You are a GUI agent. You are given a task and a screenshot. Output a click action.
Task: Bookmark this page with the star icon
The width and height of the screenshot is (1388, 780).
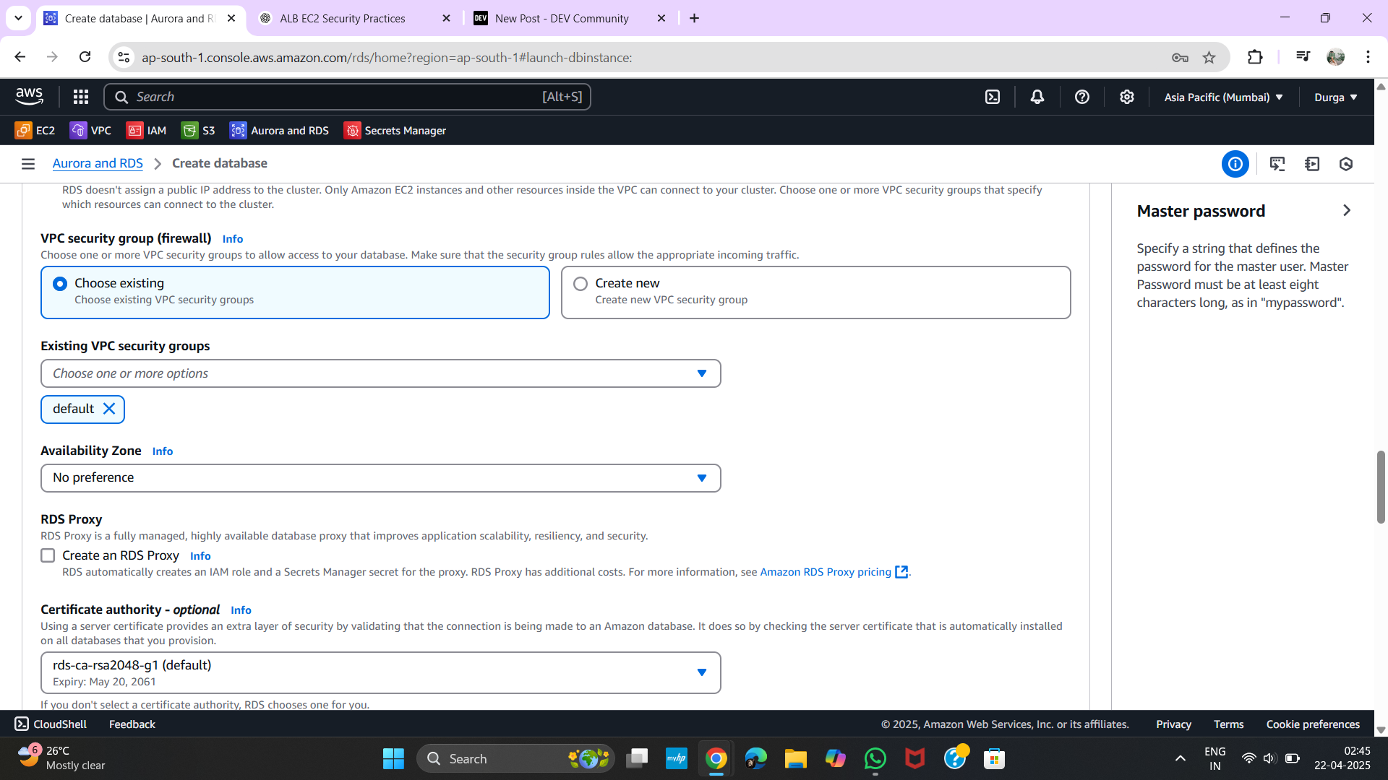[1209, 57]
